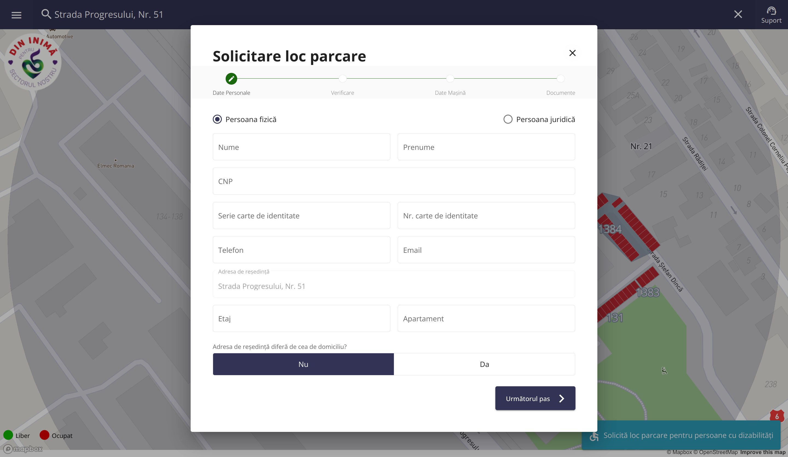Go to the Verificare step
This screenshot has height=457, width=788.
pos(342,79)
